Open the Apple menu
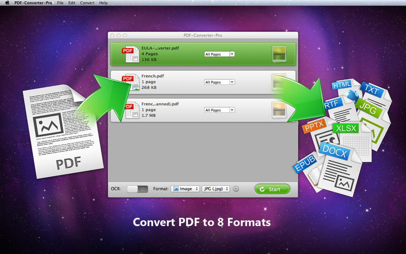This screenshot has width=406, height=254. coord(7,3)
